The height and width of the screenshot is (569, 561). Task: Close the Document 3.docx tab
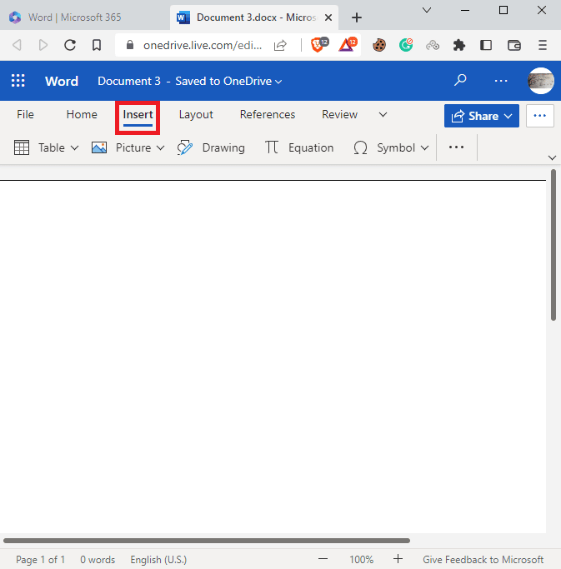click(x=328, y=17)
